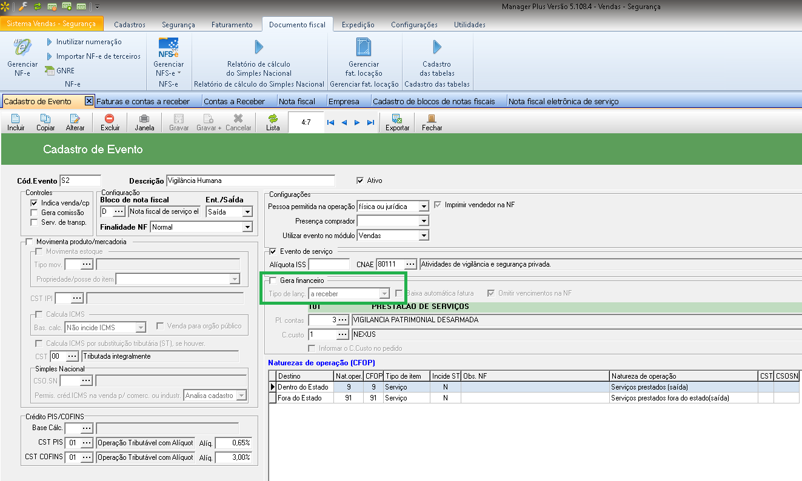Expand the Finalidade NF dropdown
This screenshot has height=481, width=802.
(247, 227)
